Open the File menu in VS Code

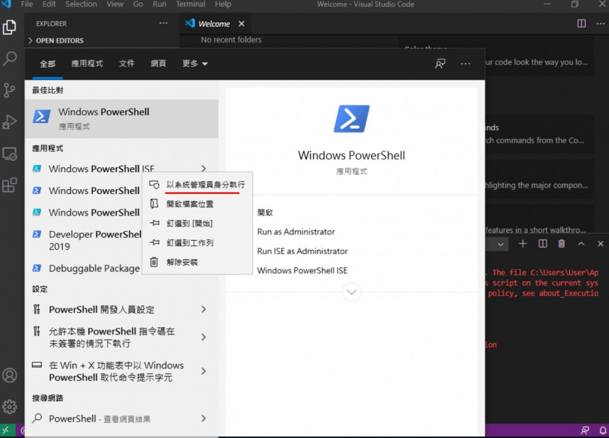[x=27, y=4]
